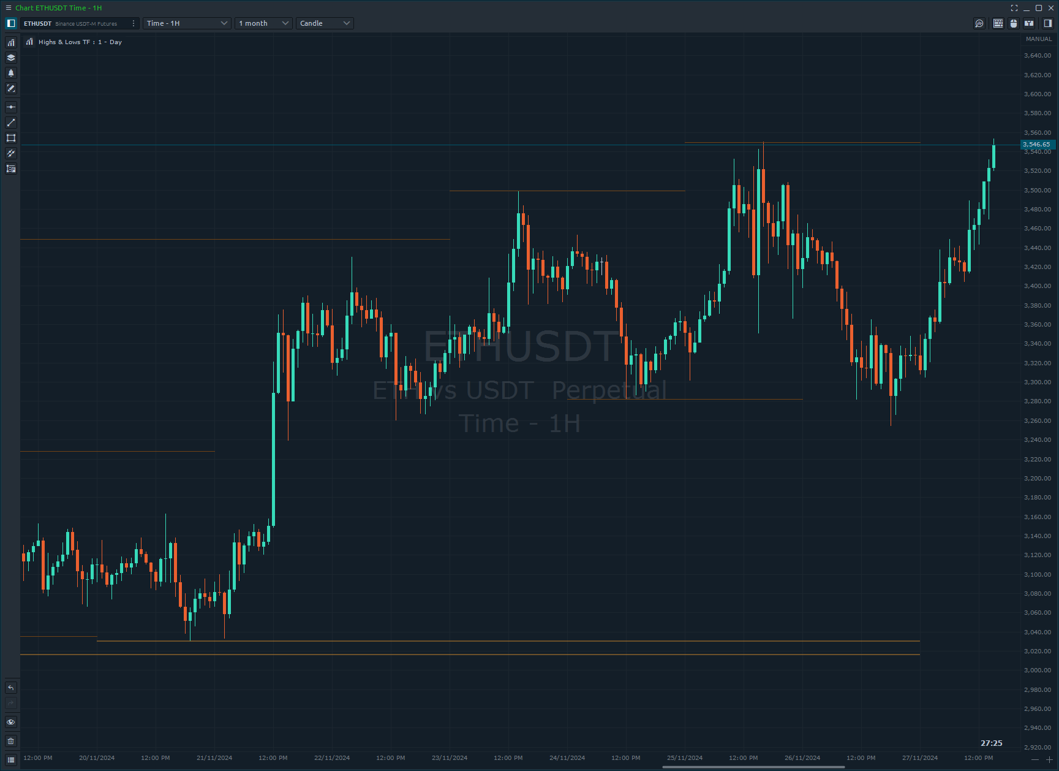
Task: Click the 23/11/2024 date label
Action: point(450,758)
